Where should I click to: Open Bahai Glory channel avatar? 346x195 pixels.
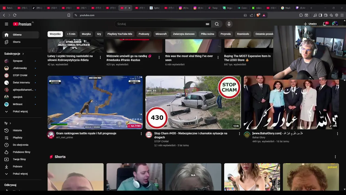[247, 135]
